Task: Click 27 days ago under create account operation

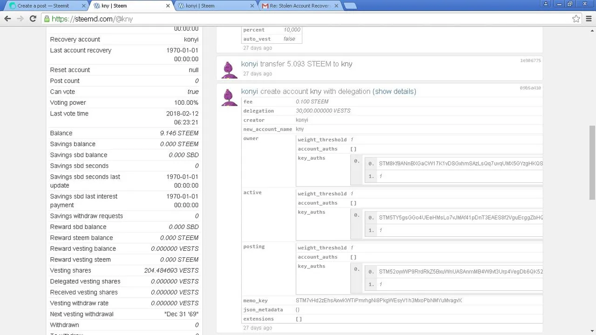Action: point(257,328)
